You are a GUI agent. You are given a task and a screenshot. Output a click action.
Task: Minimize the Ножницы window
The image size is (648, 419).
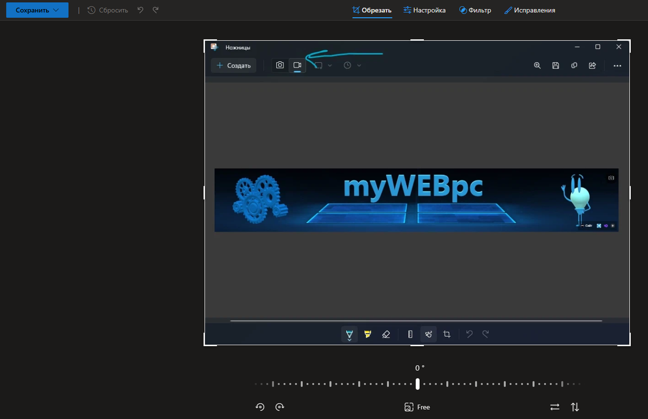click(577, 47)
